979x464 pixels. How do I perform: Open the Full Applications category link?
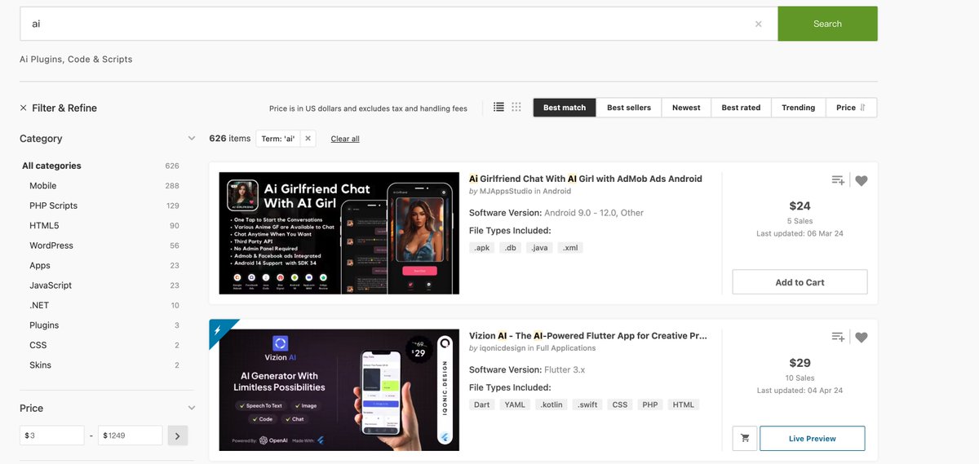click(x=566, y=348)
